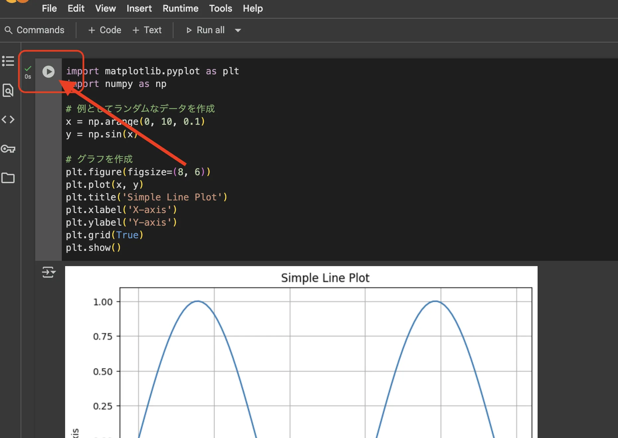The image size is (618, 438).
Task: Open the table of contents sidebar icon
Action: [x=8, y=61]
